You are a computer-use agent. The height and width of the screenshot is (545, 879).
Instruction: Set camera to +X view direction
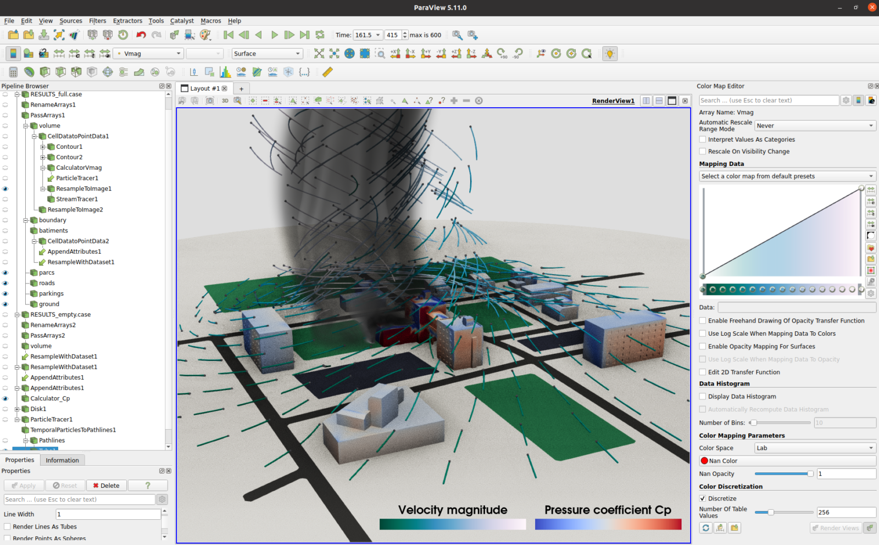(396, 53)
